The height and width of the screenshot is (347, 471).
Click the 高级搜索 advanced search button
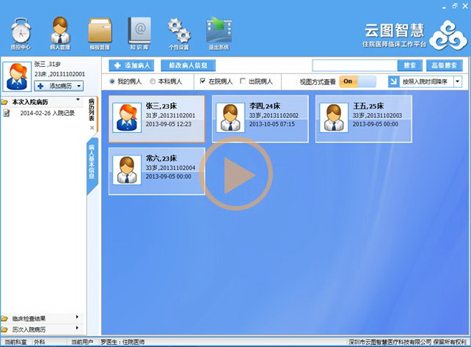[445, 65]
